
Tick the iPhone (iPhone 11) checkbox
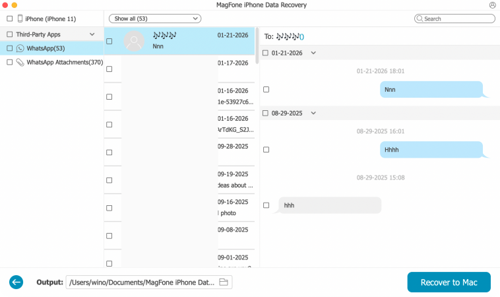tap(10, 18)
